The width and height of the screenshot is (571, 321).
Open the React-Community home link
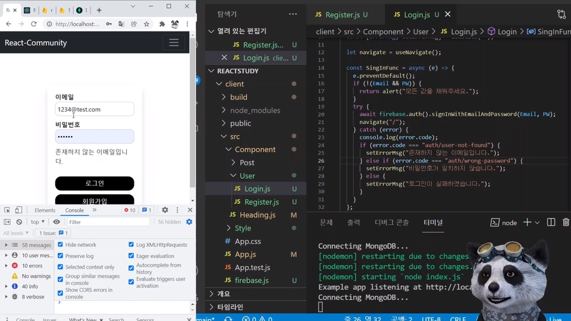click(36, 43)
